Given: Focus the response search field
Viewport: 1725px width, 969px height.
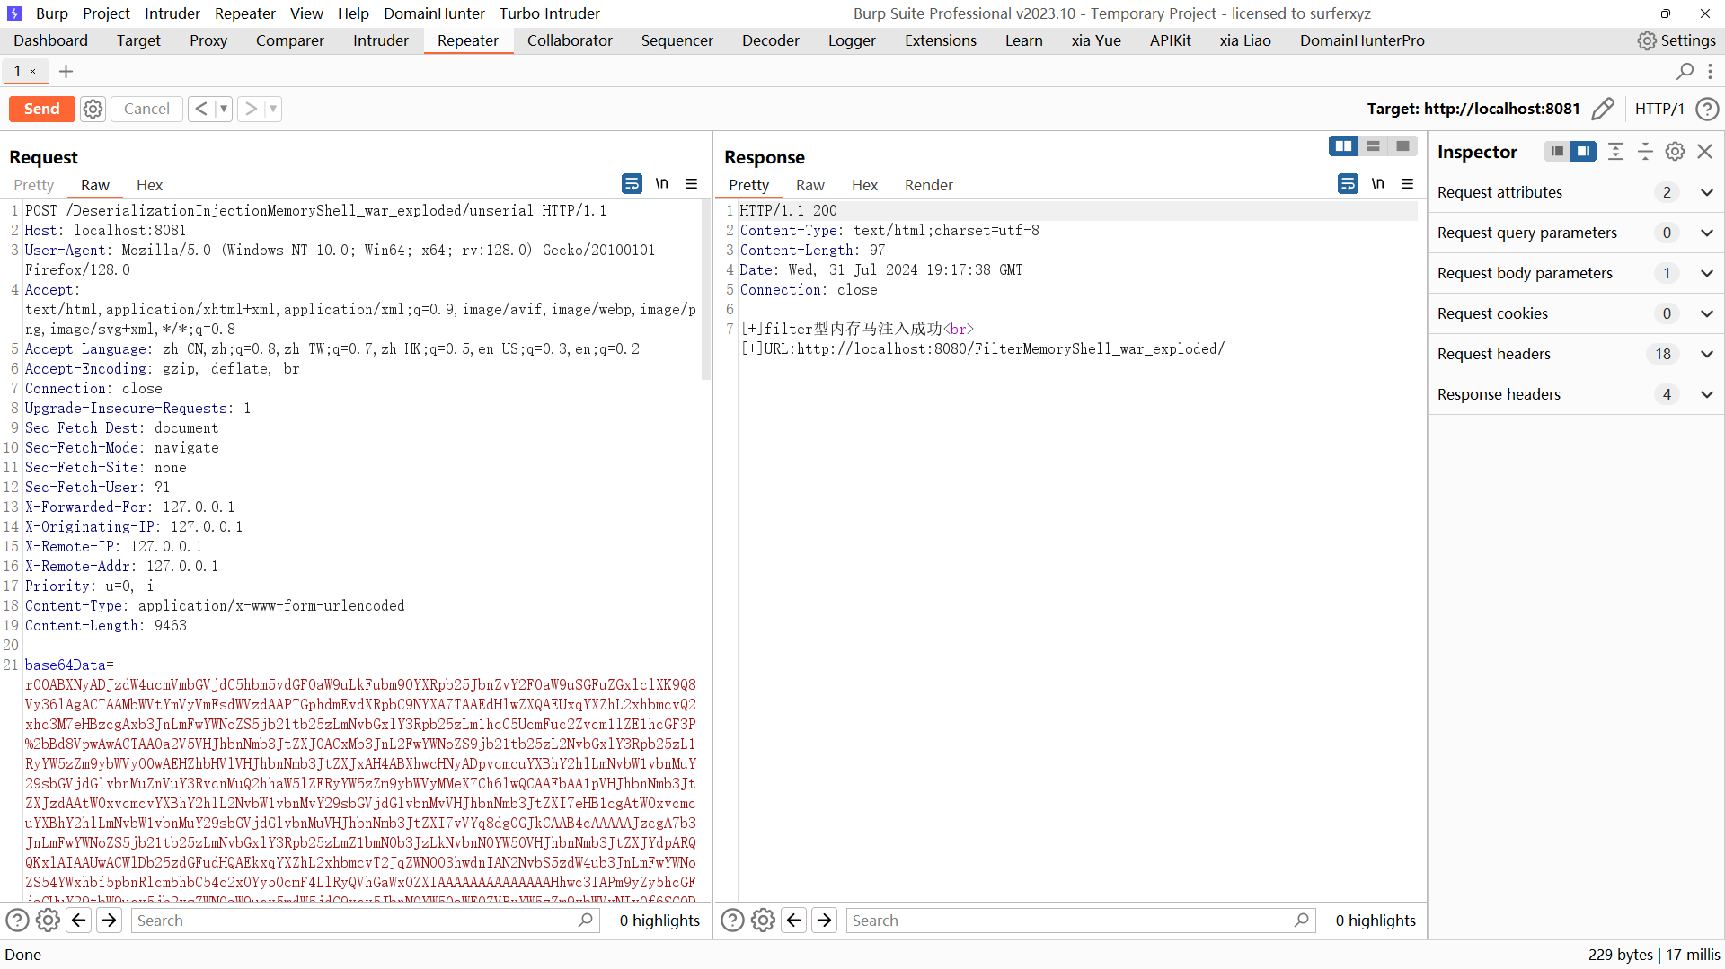Looking at the screenshot, I should pyautogui.click(x=1081, y=920).
